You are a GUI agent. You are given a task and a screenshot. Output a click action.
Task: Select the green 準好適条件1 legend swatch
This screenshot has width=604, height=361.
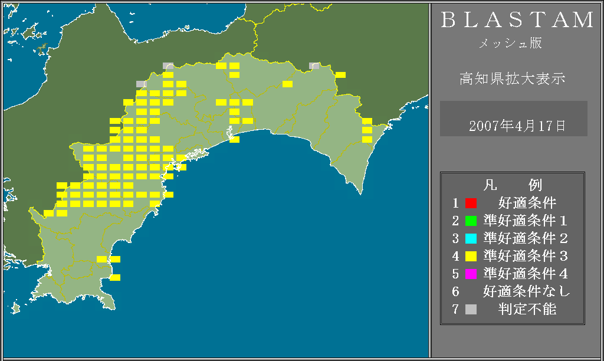tap(471, 221)
